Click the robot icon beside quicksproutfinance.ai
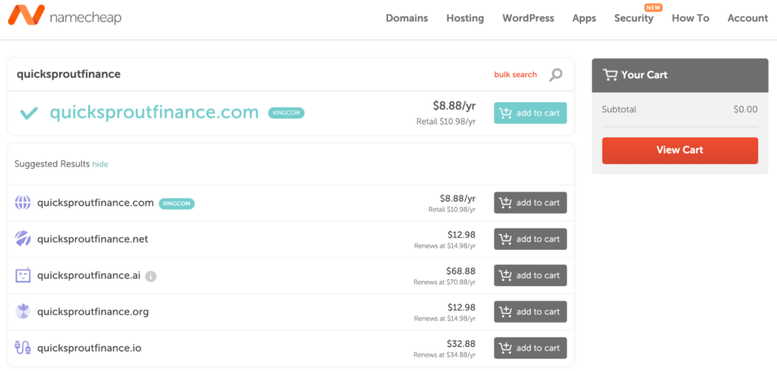This screenshot has width=777, height=371. point(23,276)
